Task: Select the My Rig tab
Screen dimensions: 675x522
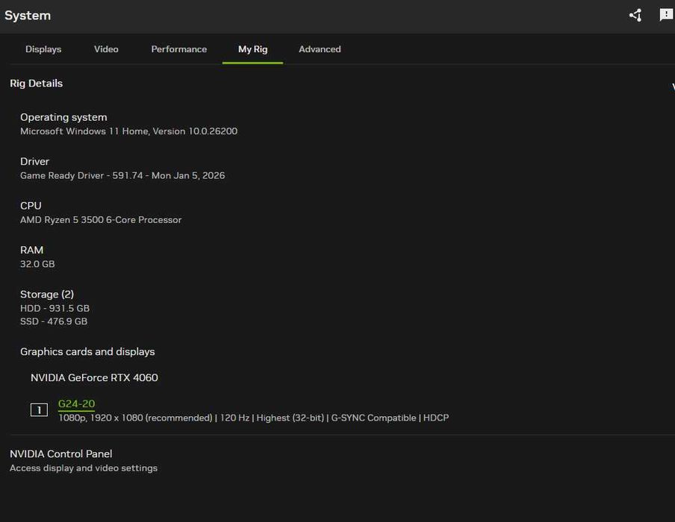Action: coord(252,49)
